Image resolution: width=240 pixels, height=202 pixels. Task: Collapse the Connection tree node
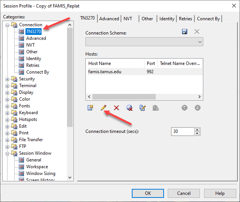coord(7,25)
